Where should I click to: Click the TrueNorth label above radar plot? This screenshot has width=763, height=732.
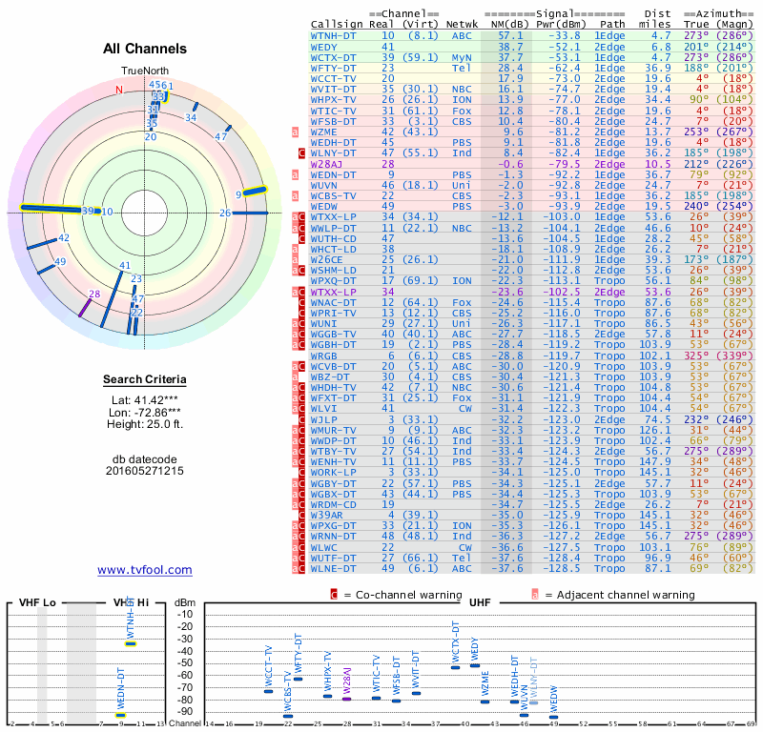[145, 71]
